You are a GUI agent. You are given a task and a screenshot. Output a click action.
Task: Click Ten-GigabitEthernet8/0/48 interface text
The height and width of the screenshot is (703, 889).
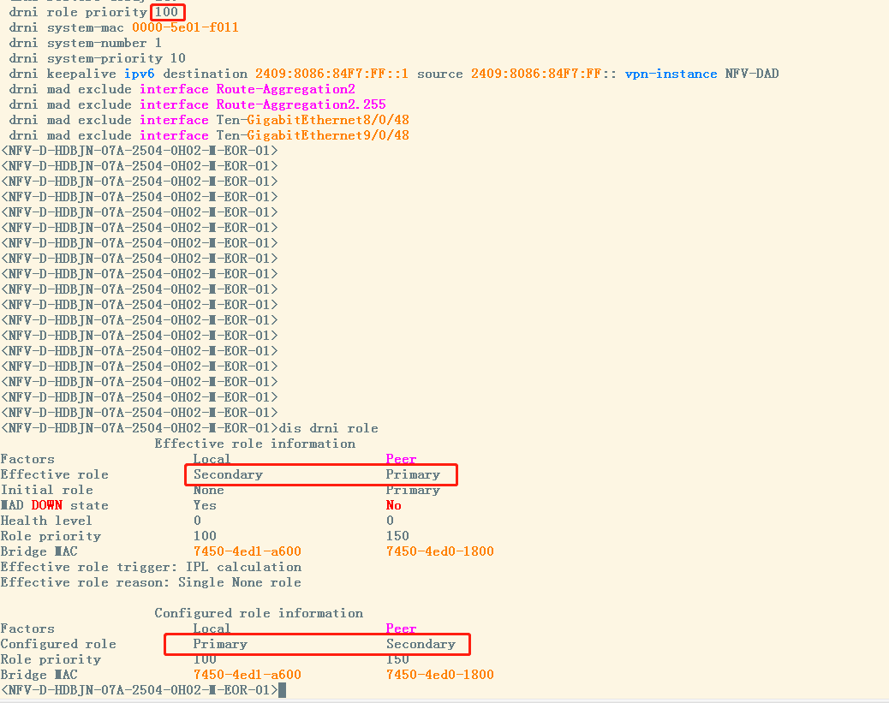313,120
